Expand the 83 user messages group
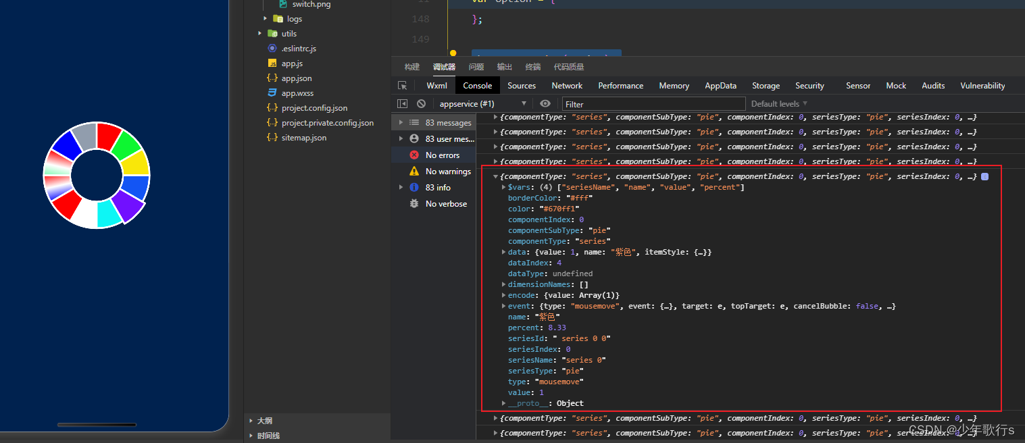Screen dimensions: 1025x443 401,139
